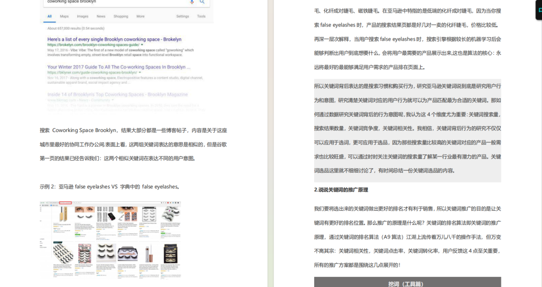Click the line starting "再深一层次解释"
Viewport: 542px width, 287px height.
(408, 39)
